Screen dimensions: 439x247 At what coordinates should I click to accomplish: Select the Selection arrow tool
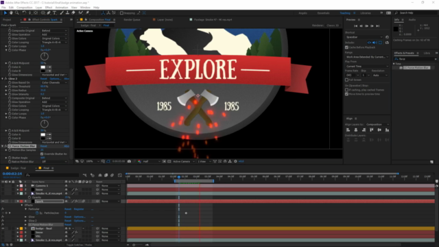pyautogui.click(x=5, y=13)
